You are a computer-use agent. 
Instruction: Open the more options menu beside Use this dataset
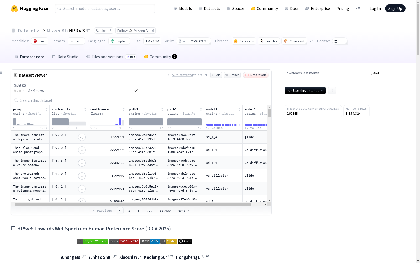pos(332,90)
